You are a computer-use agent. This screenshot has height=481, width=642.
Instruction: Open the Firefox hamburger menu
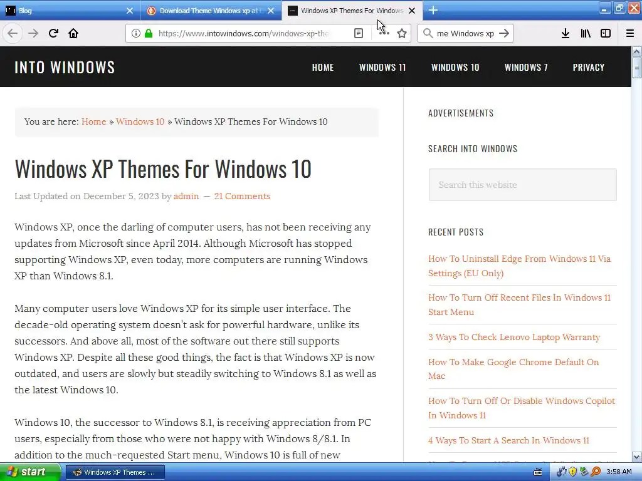pyautogui.click(x=630, y=33)
